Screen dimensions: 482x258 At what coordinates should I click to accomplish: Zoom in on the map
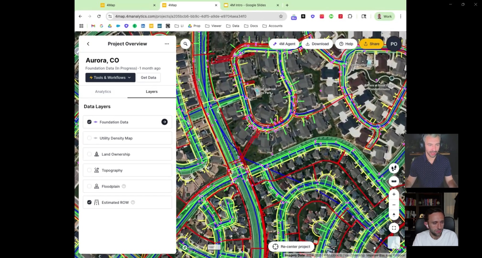coord(394,194)
